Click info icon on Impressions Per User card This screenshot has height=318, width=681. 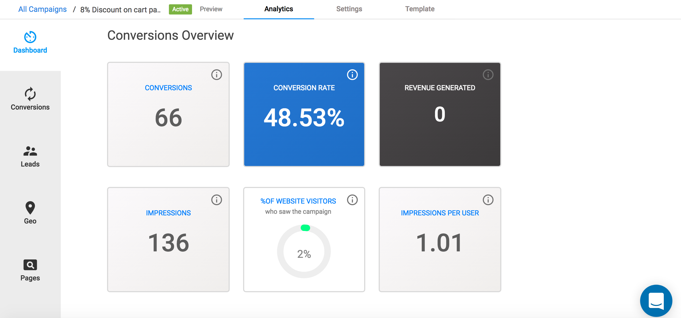(488, 200)
